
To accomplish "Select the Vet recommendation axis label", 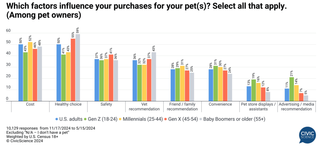I will point(144,107).
